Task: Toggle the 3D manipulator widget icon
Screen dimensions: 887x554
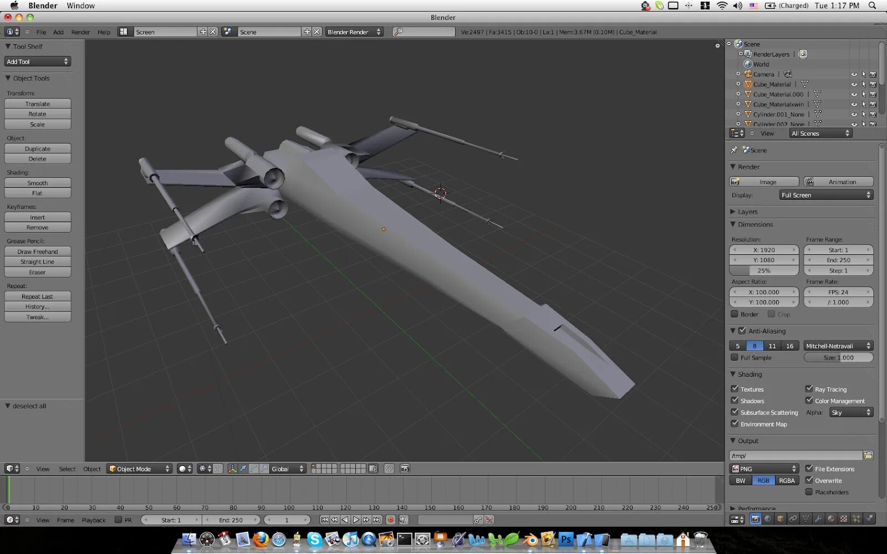Action: pyautogui.click(x=232, y=469)
